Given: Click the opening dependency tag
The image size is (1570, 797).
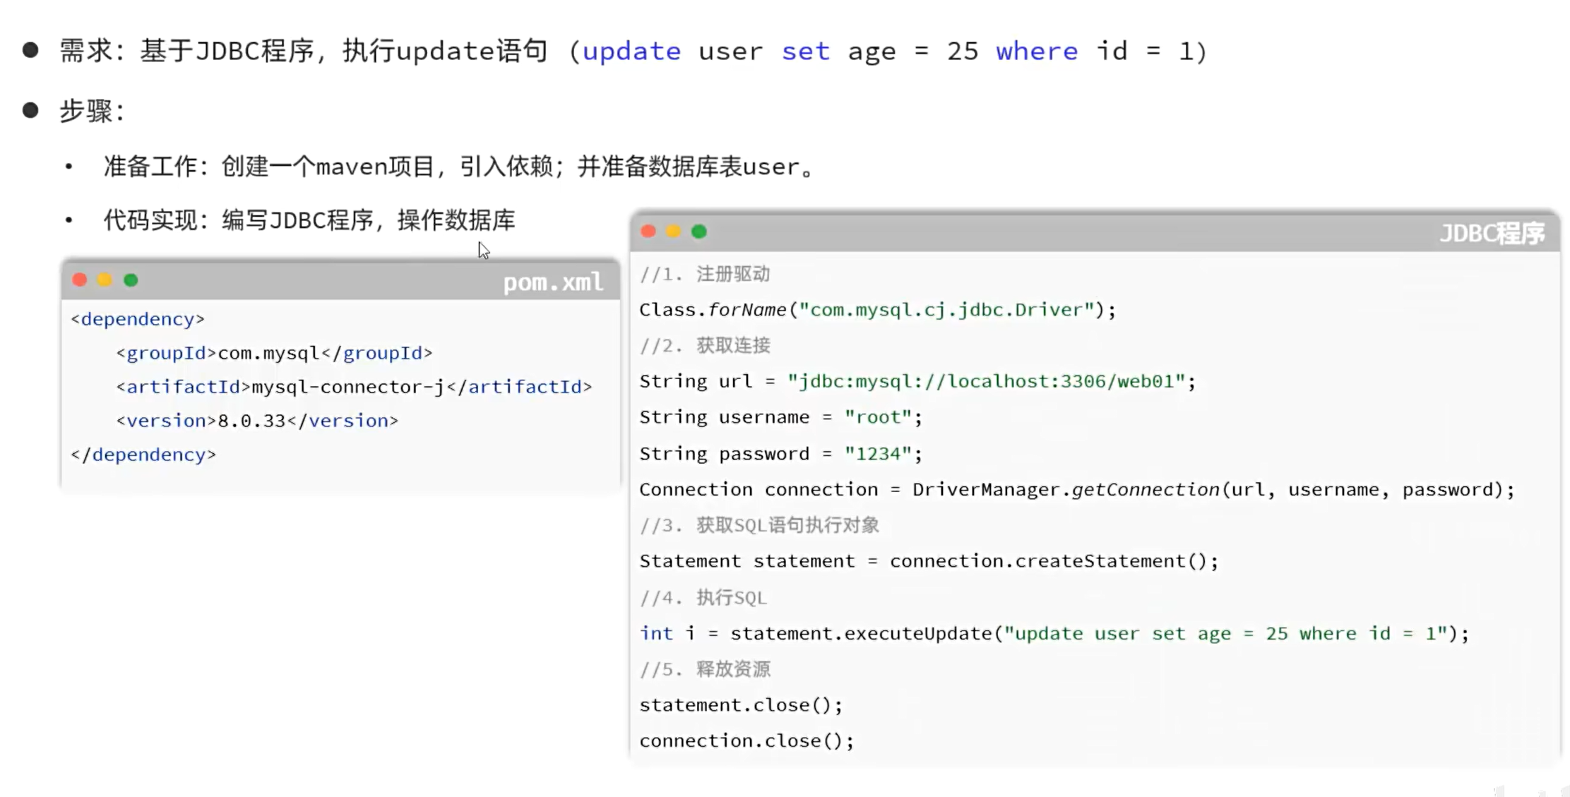Looking at the screenshot, I should click(x=138, y=319).
